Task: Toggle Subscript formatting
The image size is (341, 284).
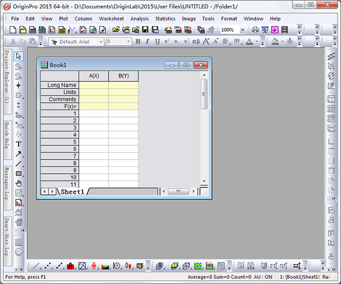Action: 177,41
